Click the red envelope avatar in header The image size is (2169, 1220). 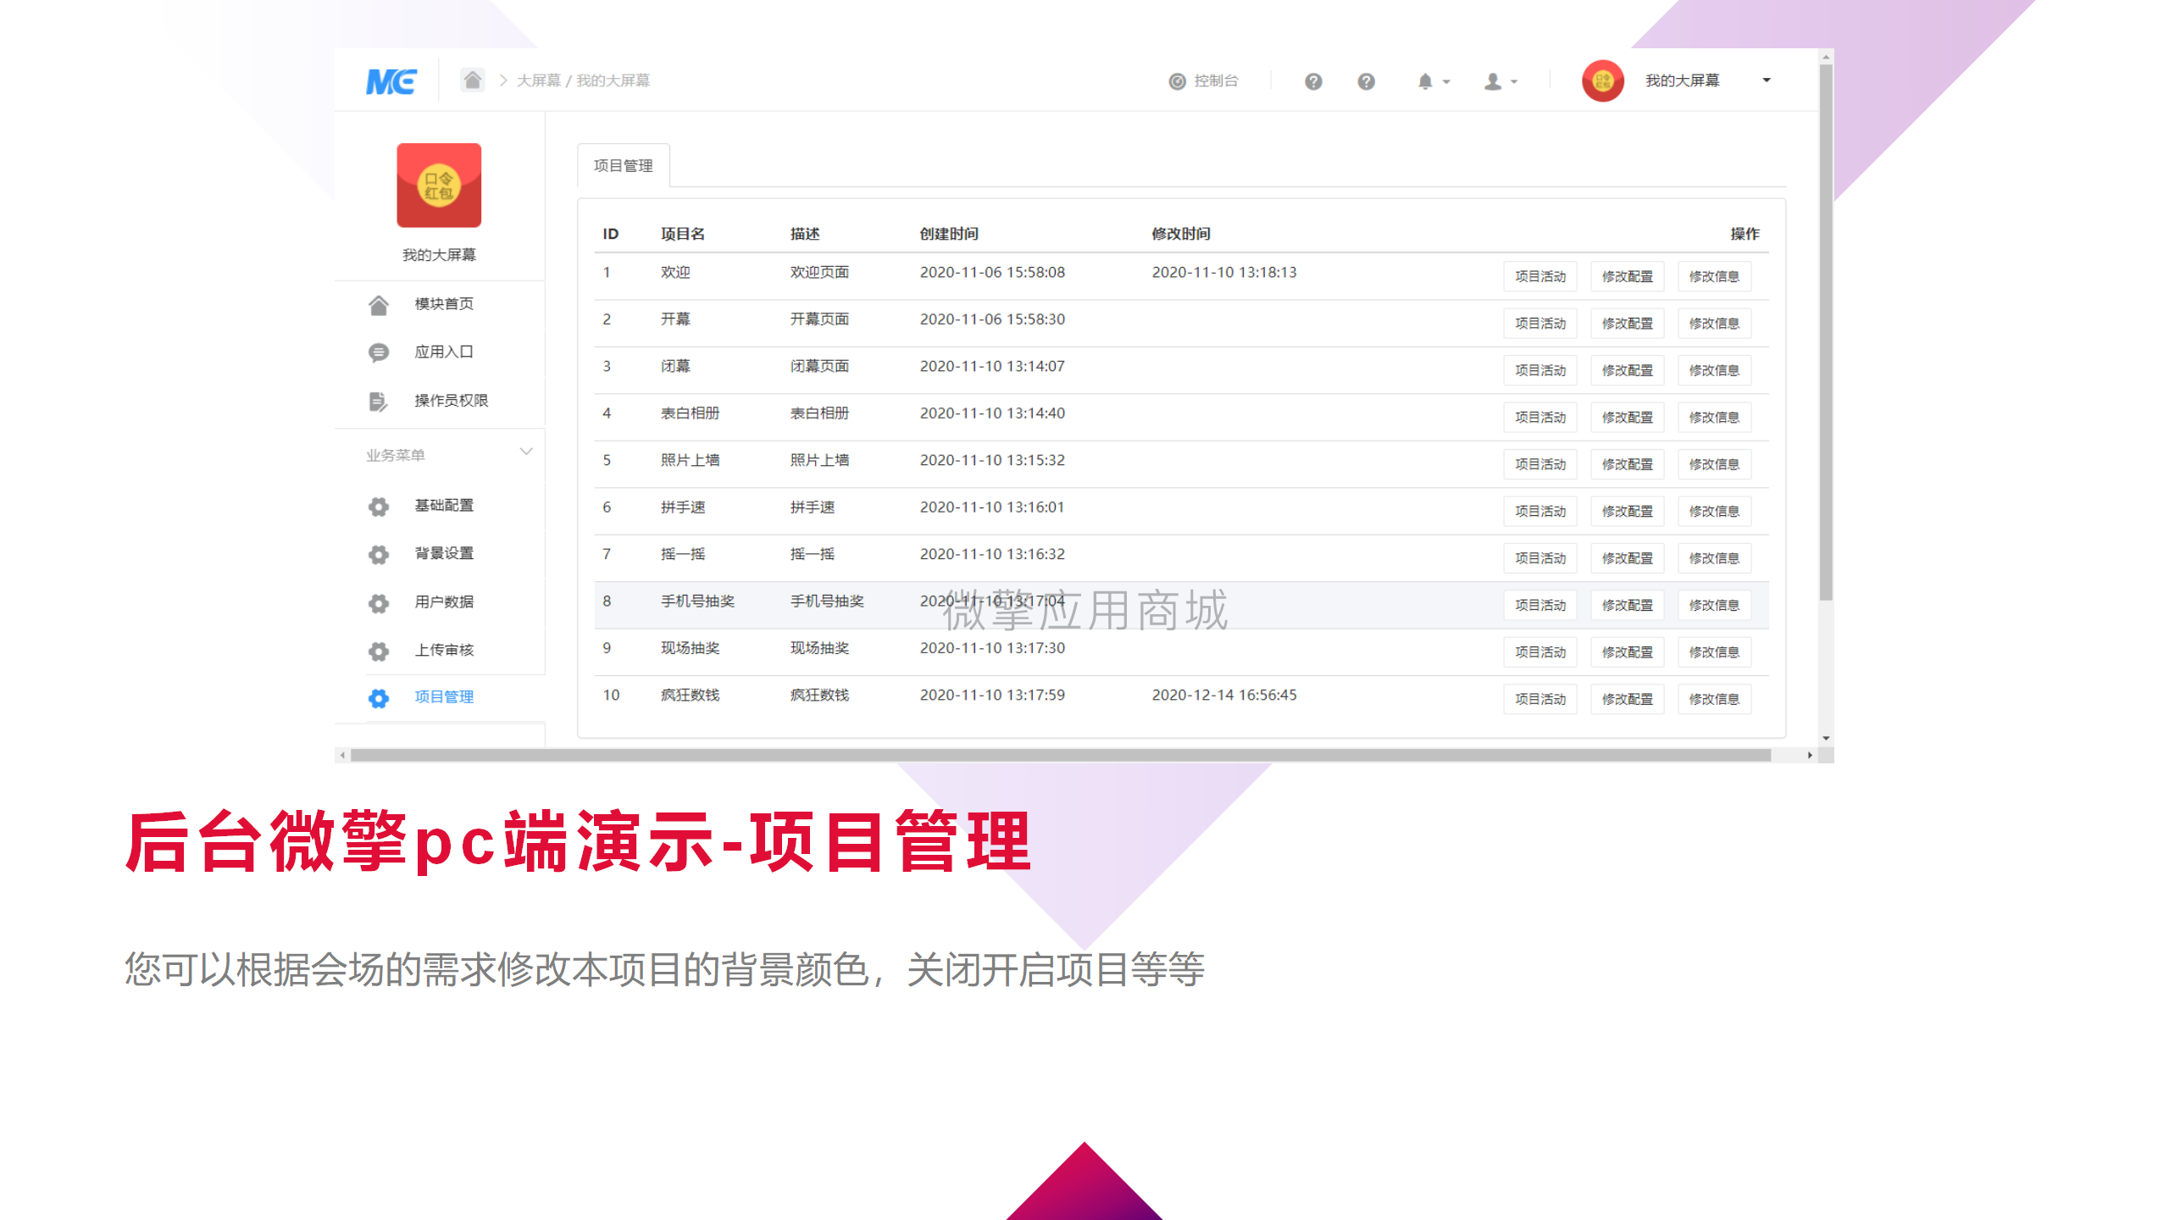1602,80
